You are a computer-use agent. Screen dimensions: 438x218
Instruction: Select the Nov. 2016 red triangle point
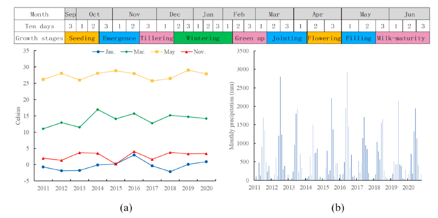pos(133,152)
